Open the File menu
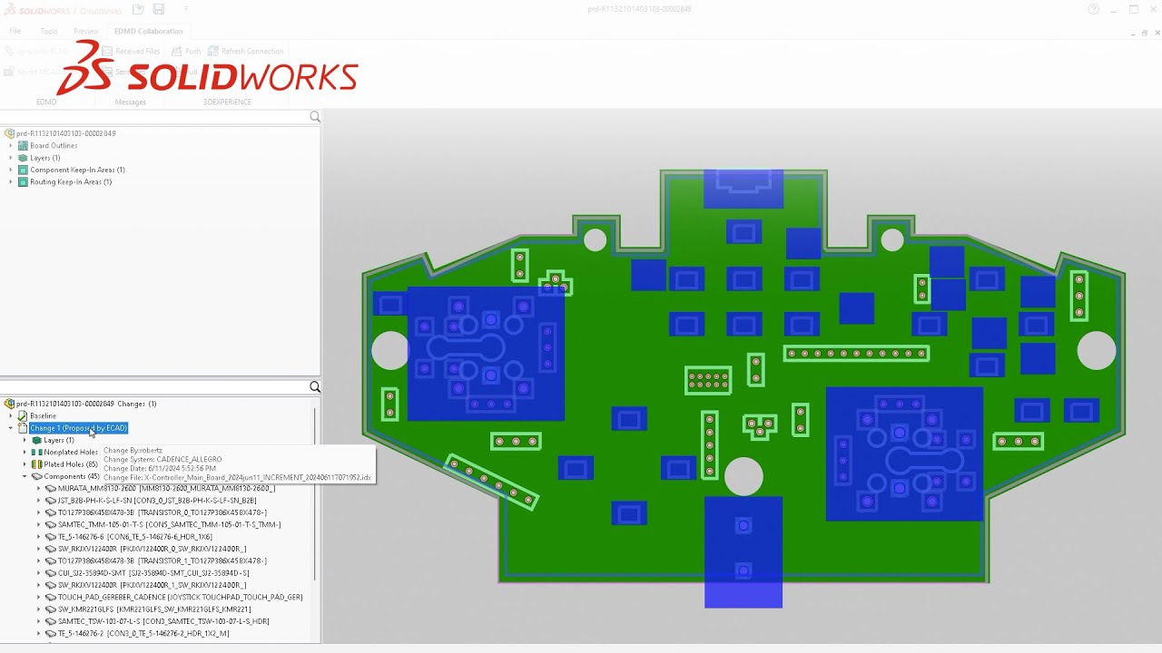 (15, 31)
